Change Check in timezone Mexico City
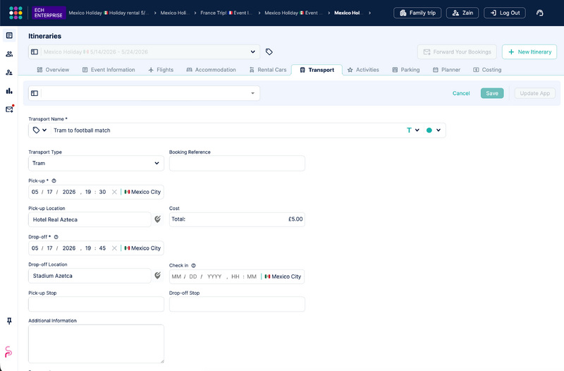Viewport: 564px width, 371px height. pyautogui.click(x=283, y=276)
